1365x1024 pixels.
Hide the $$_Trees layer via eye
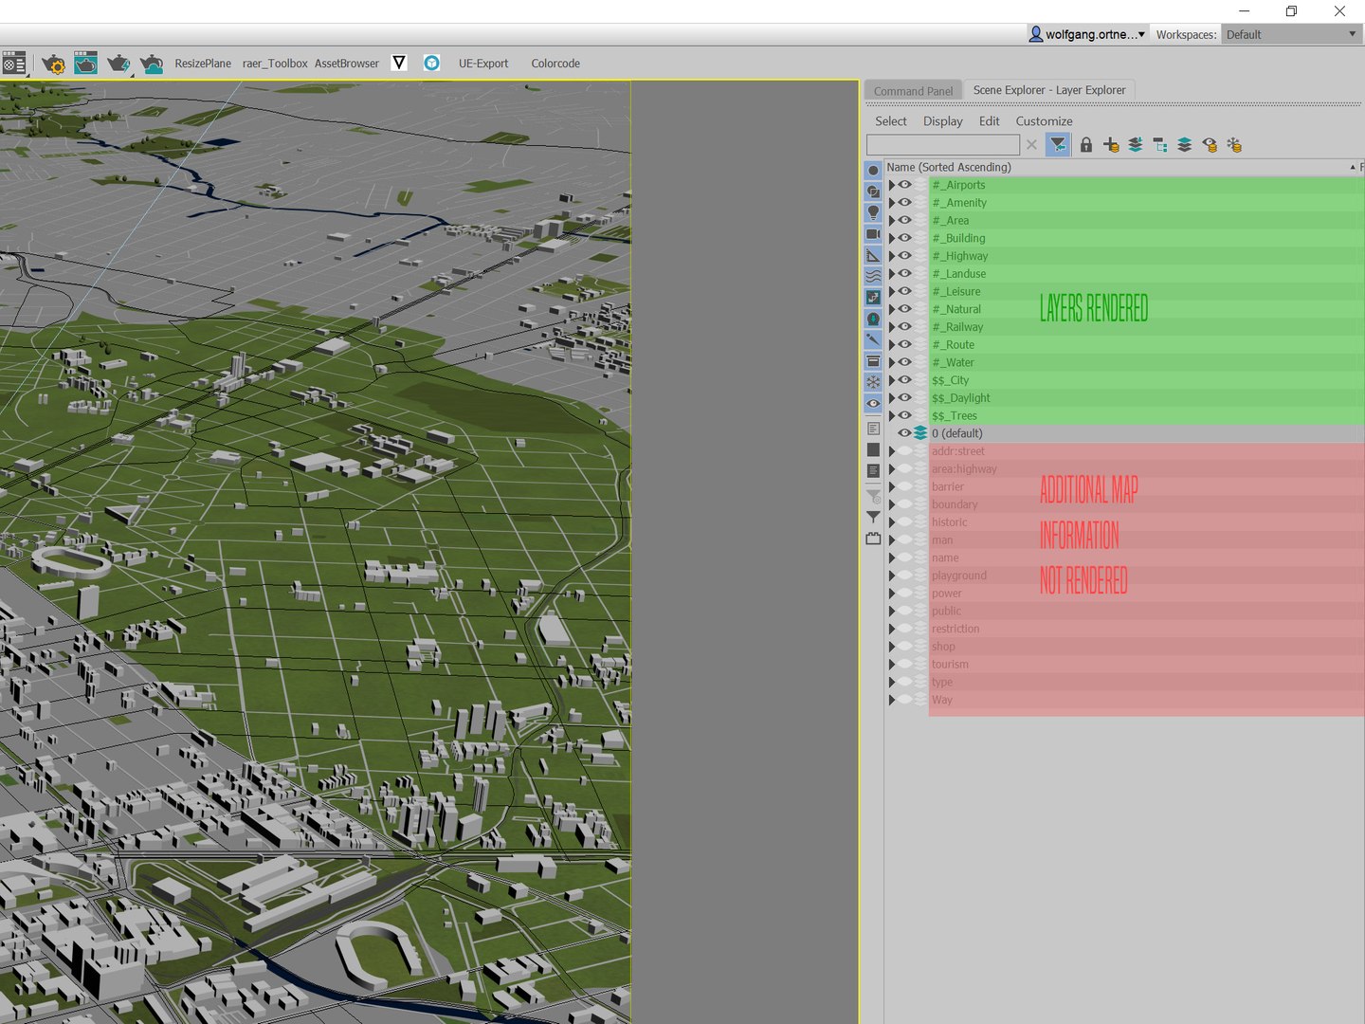pos(905,415)
